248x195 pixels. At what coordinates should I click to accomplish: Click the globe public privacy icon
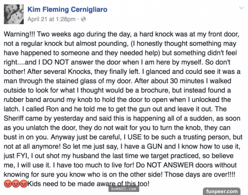[x=83, y=18]
